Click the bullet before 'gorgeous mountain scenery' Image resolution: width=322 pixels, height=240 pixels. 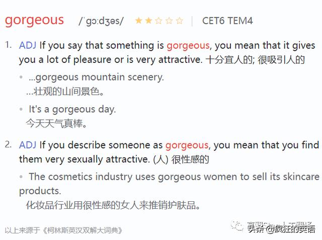click(x=21, y=77)
